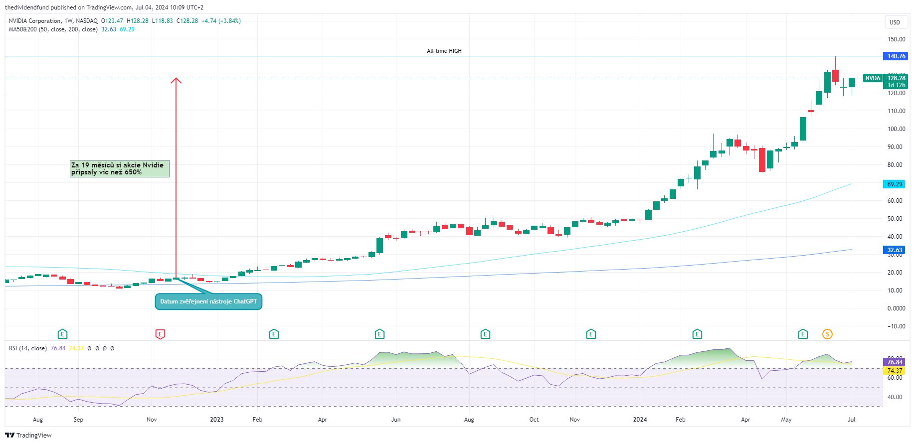Image resolution: width=915 pixels, height=444 pixels.
Task: Click the TradingView logo at bottom left
Action: tap(28, 435)
